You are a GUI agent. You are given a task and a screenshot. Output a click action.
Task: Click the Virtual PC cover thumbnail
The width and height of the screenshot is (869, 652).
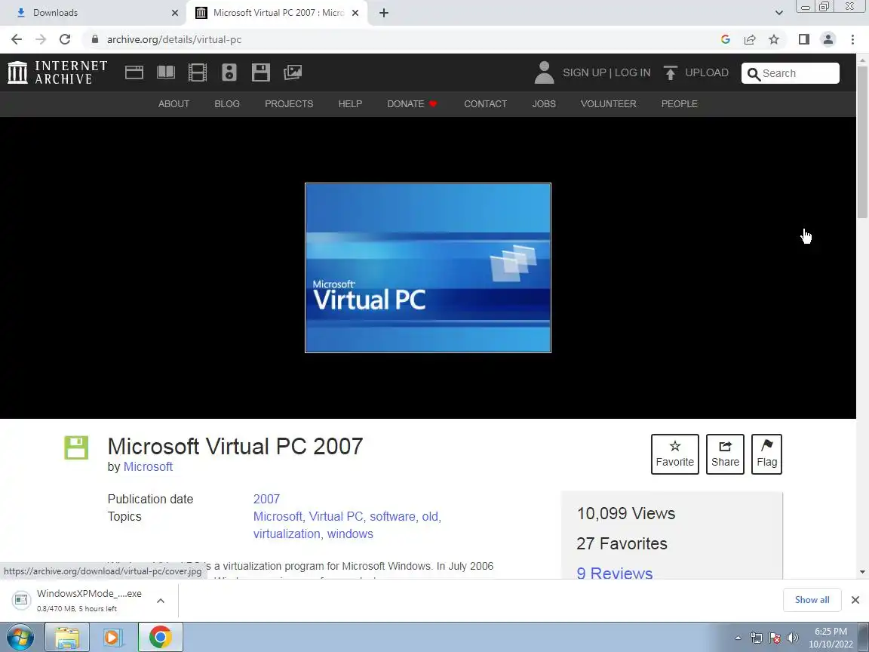tap(428, 268)
